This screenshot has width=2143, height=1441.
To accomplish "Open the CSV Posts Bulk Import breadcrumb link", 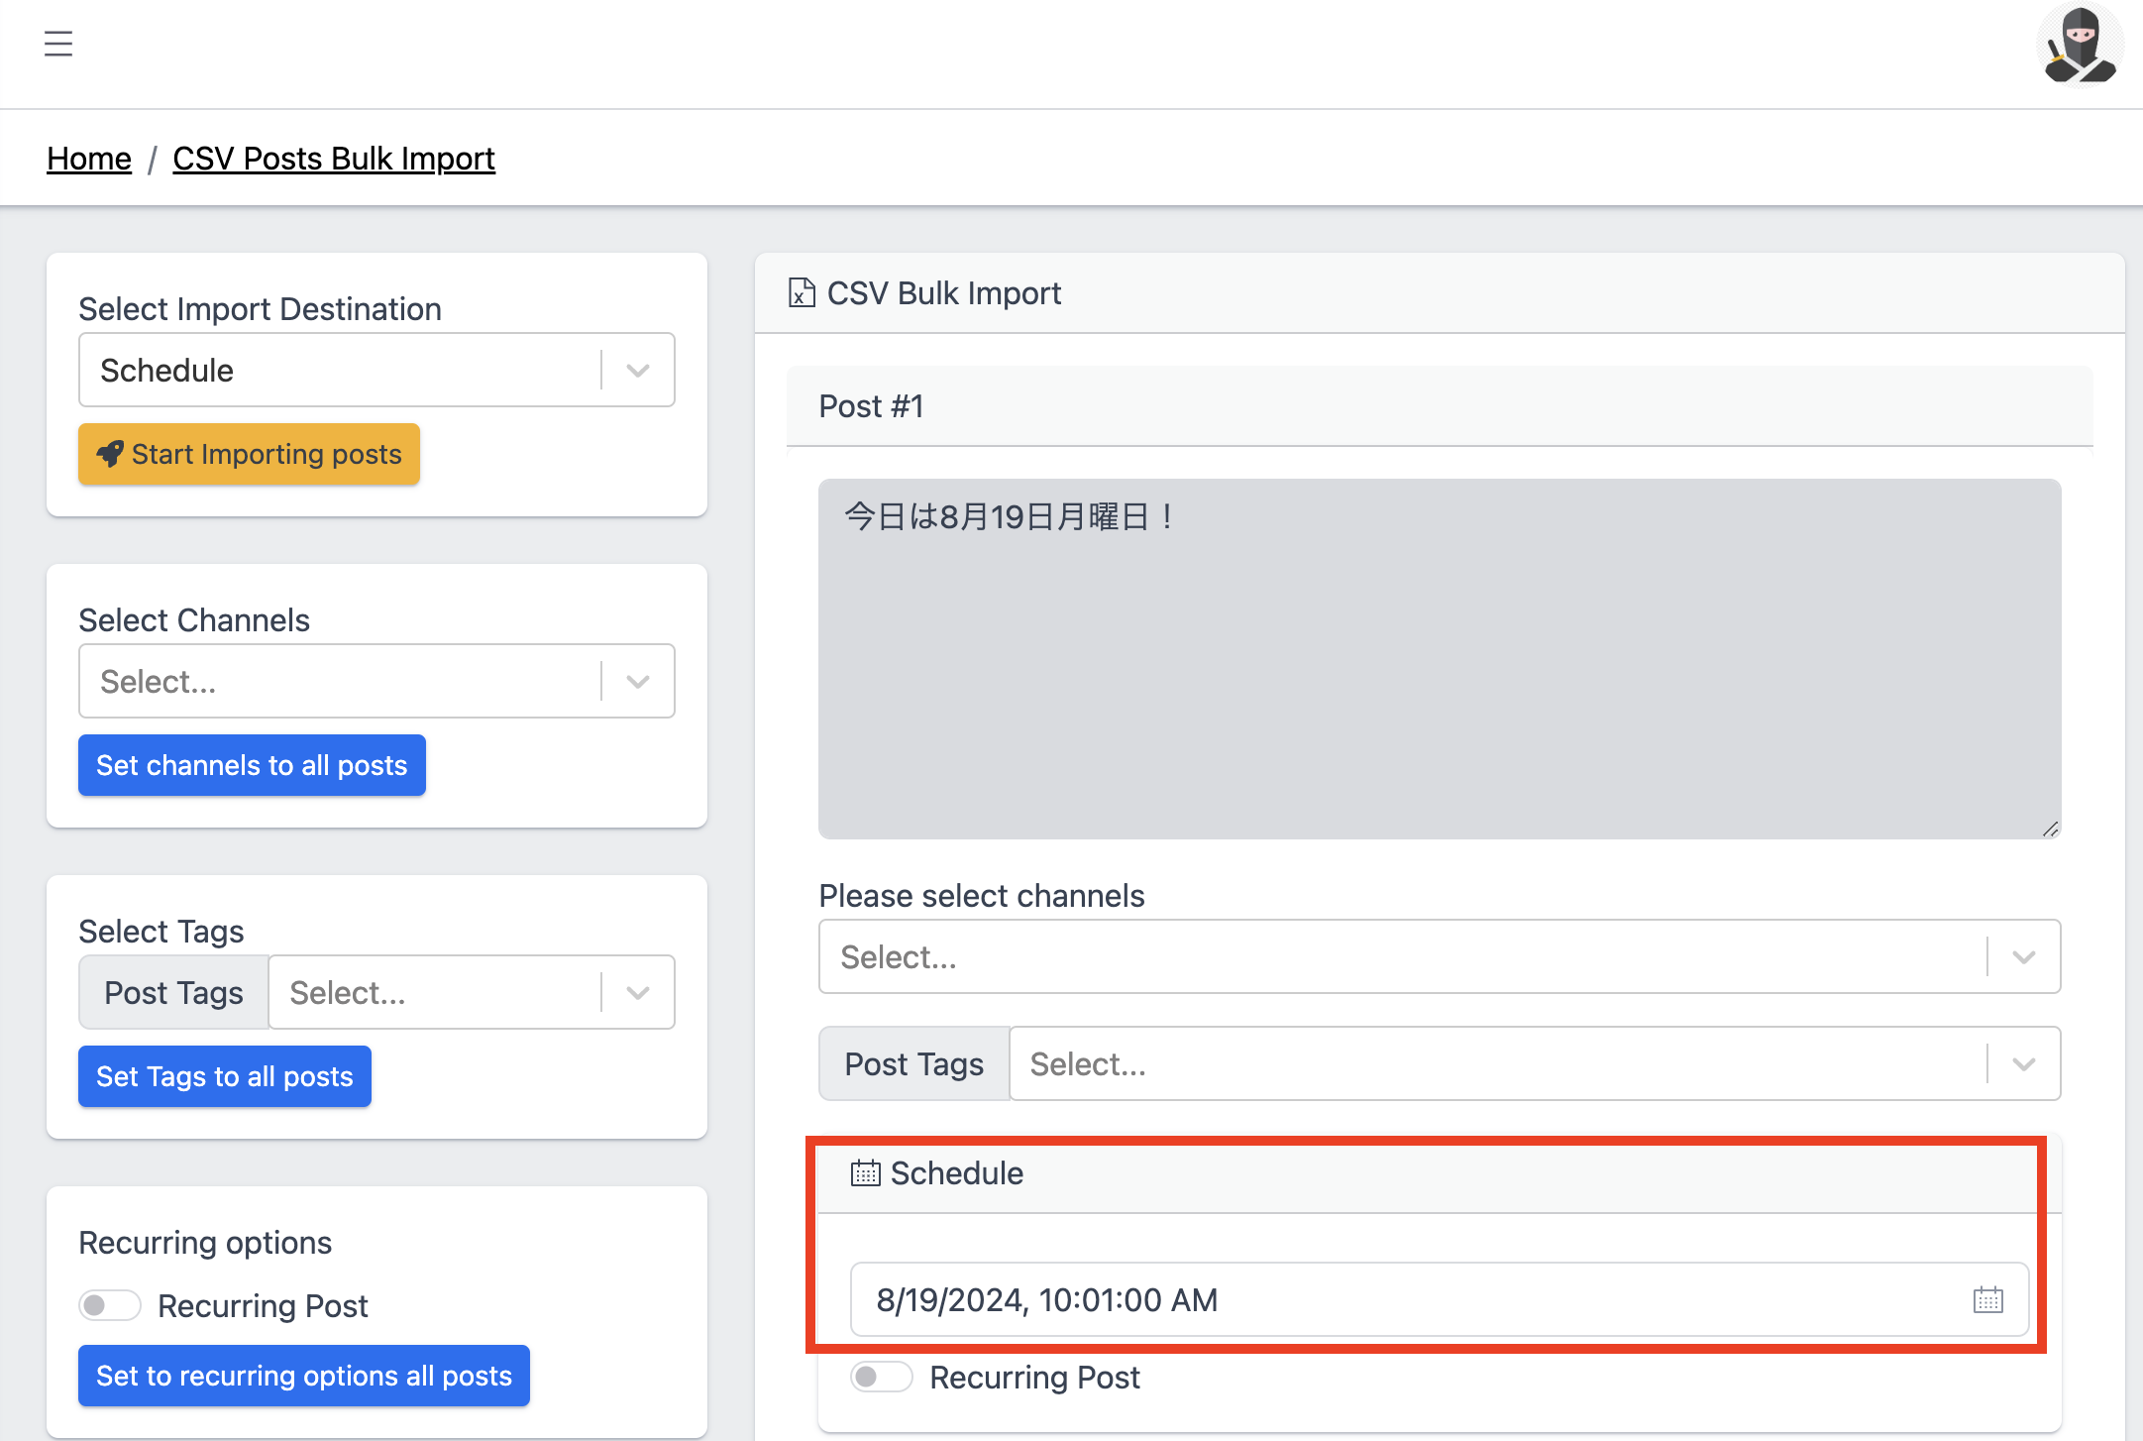I will tap(334, 159).
